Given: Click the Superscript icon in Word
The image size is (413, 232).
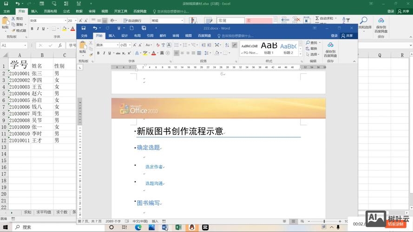Looking at the screenshot, I should 129,53.
